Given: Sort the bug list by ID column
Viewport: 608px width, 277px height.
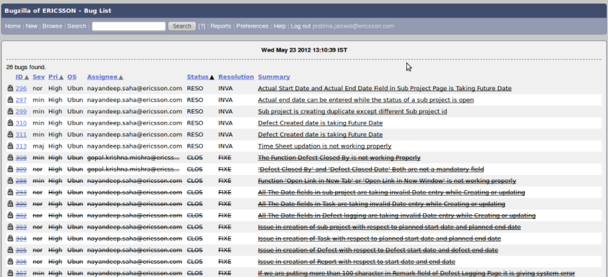Looking at the screenshot, I should [19, 77].
